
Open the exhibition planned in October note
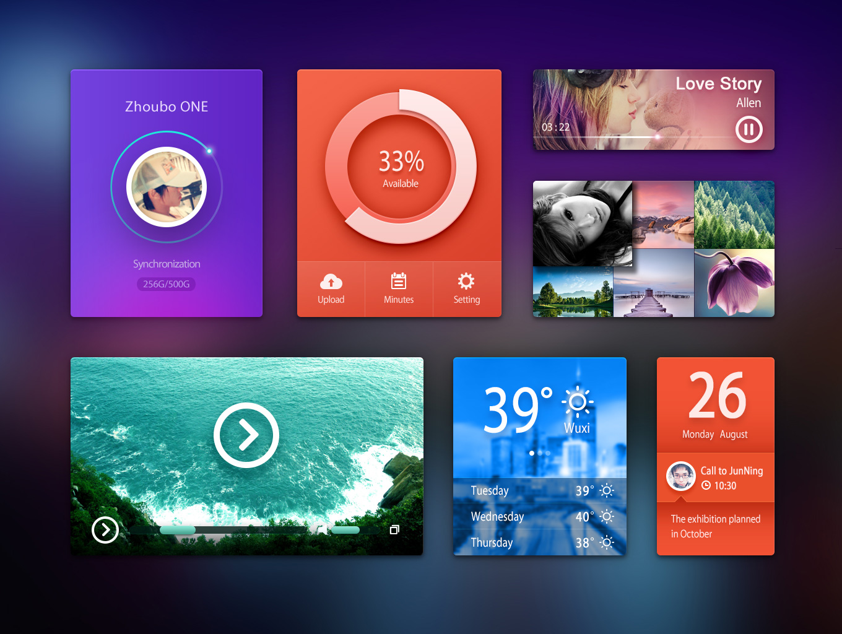click(x=716, y=527)
